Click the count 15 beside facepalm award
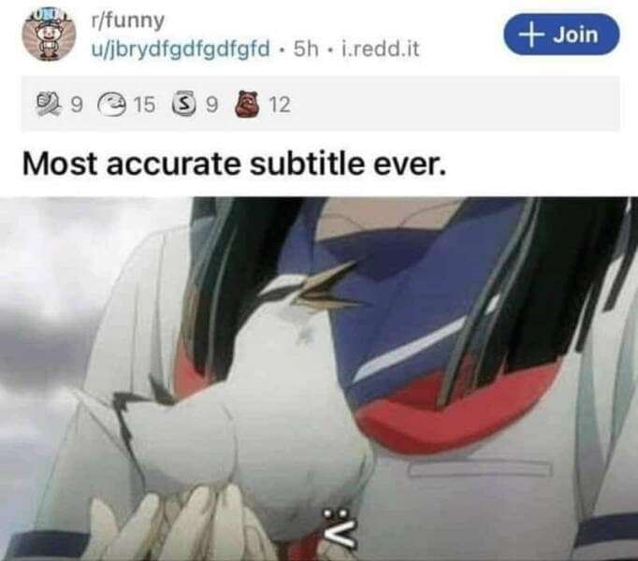 pos(144,105)
